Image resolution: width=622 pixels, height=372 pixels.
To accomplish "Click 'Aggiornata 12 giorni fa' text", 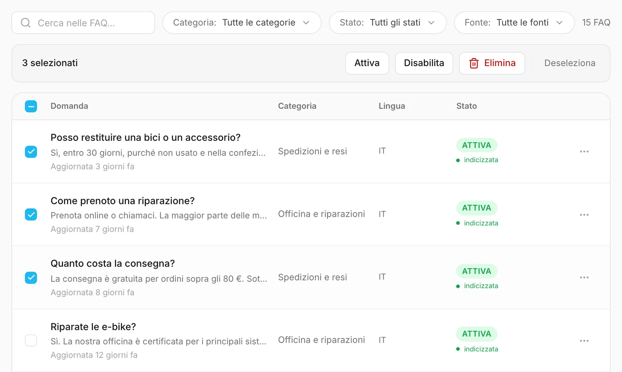I will [x=94, y=355].
